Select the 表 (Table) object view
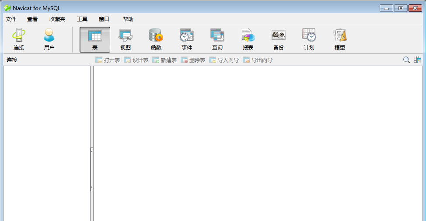Image resolution: width=426 pixels, height=221 pixels. click(x=95, y=39)
